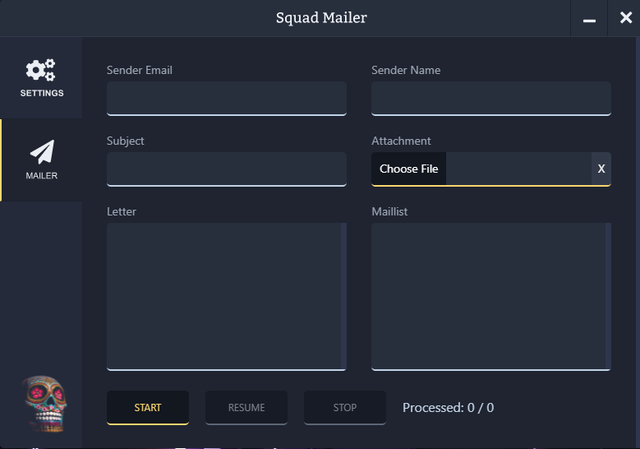Clear the attachment with the X button
Viewport: 640px width, 449px height.
pyautogui.click(x=601, y=169)
